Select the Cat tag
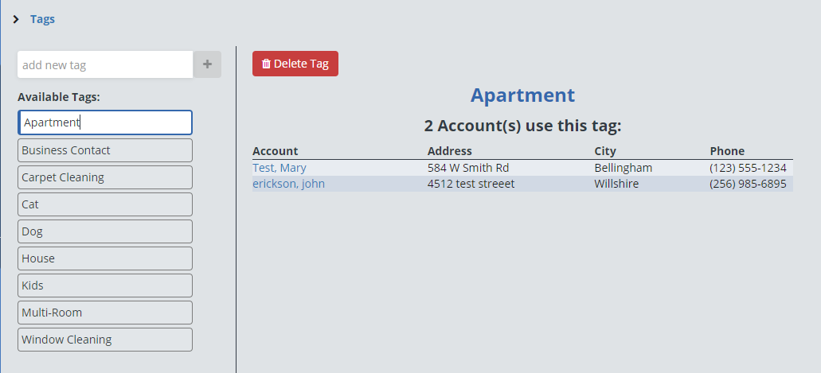This screenshot has height=373, width=821. point(105,204)
